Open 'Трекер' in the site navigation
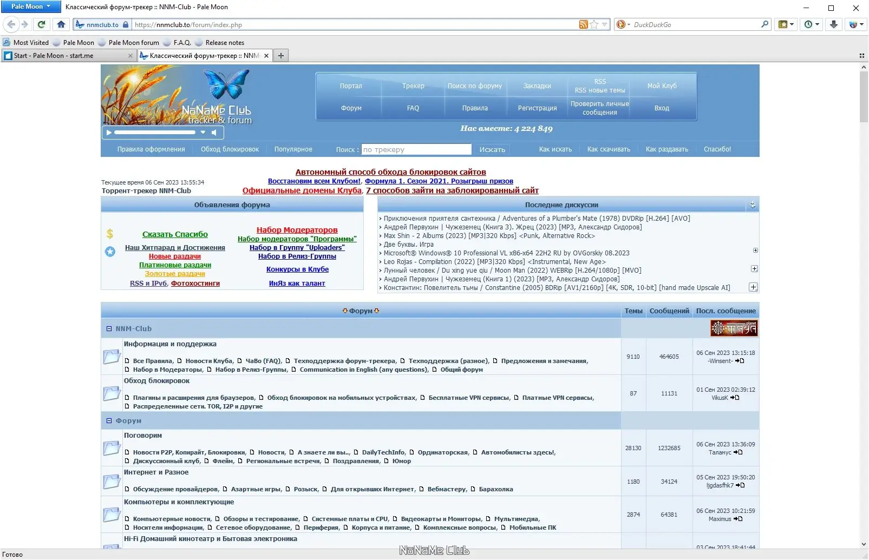The image size is (869, 560). 413,86
